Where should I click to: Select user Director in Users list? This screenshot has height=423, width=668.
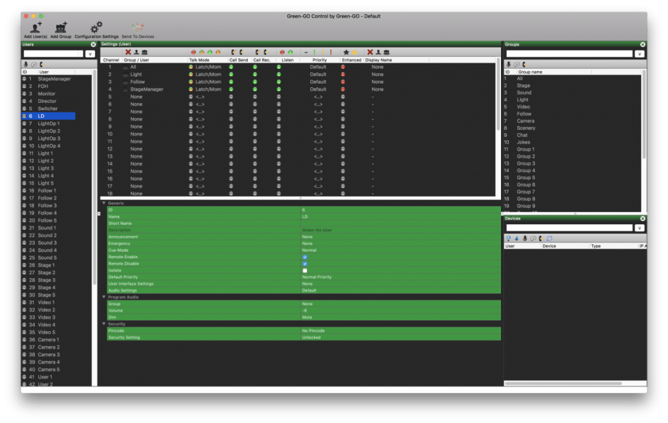(x=48, y=101)
